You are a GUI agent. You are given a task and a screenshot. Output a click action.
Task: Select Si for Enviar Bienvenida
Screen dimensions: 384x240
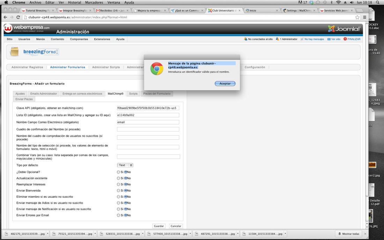[x=118, y=190]
